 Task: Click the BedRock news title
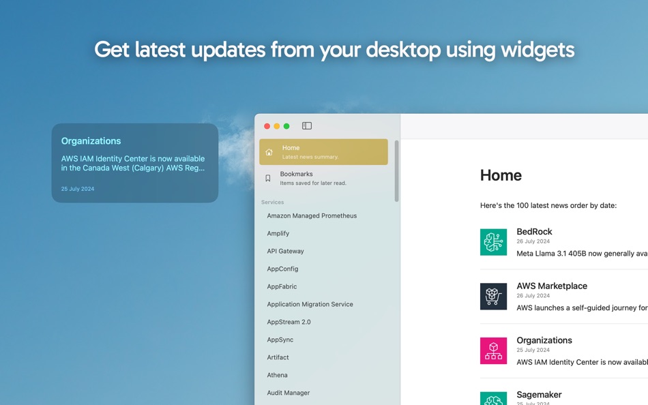[x=534, y=232]
